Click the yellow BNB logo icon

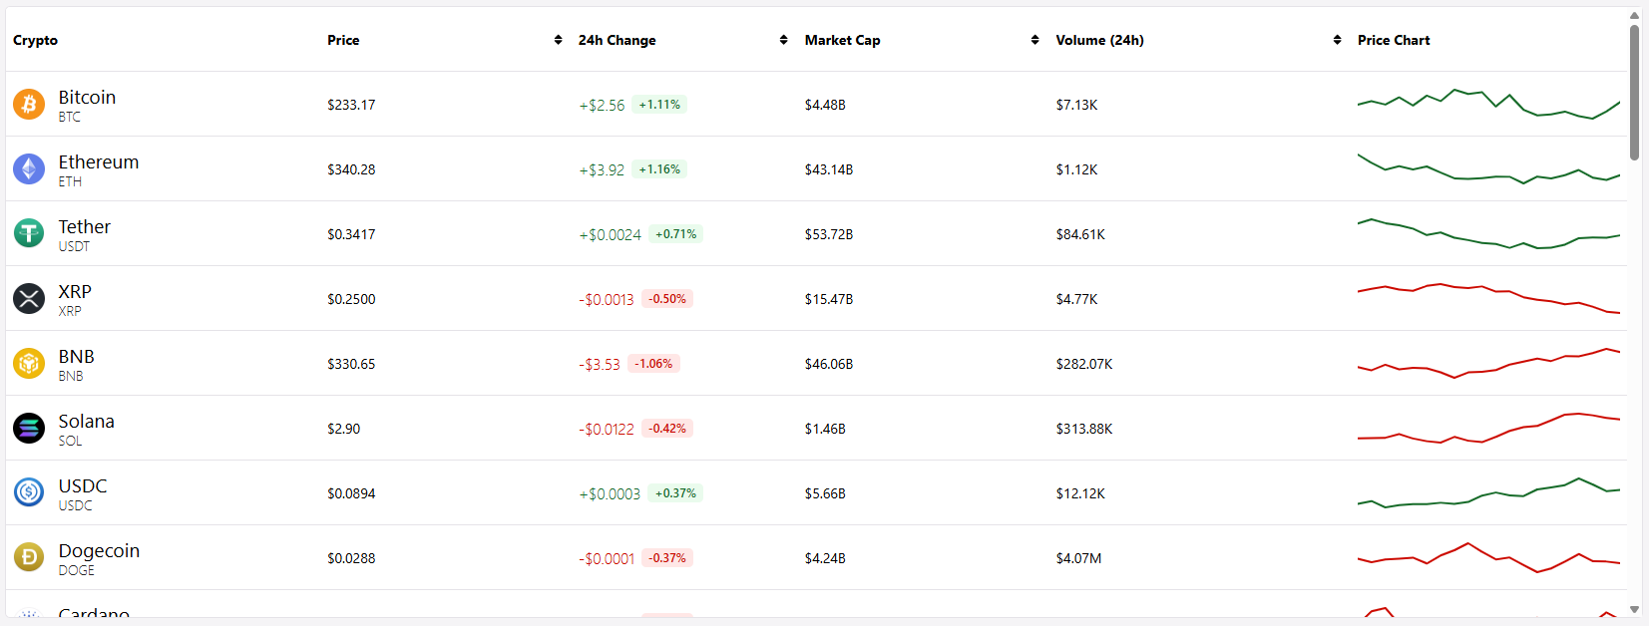click(x=29, y=363)
